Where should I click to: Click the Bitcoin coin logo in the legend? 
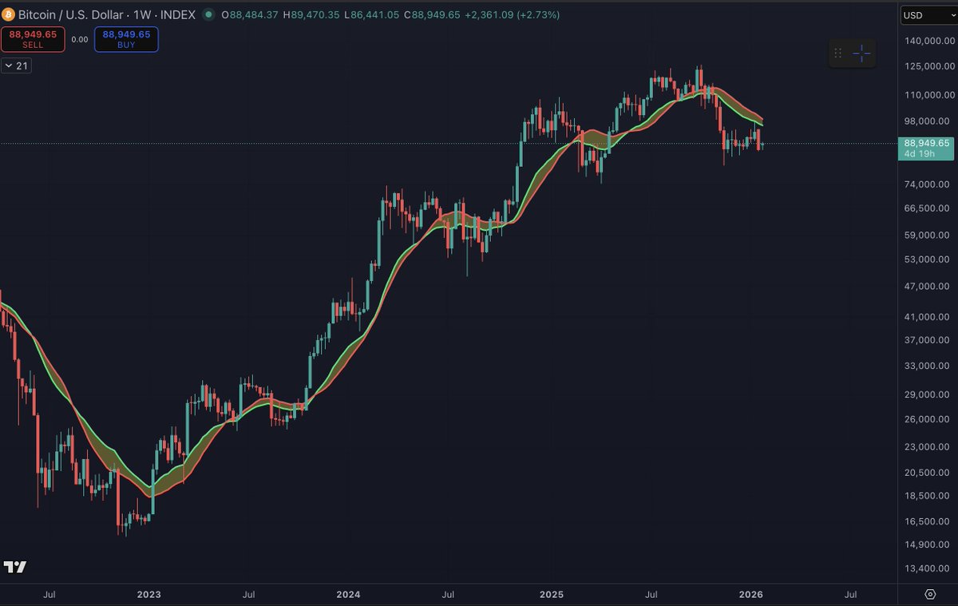click(x=8, y=14)
